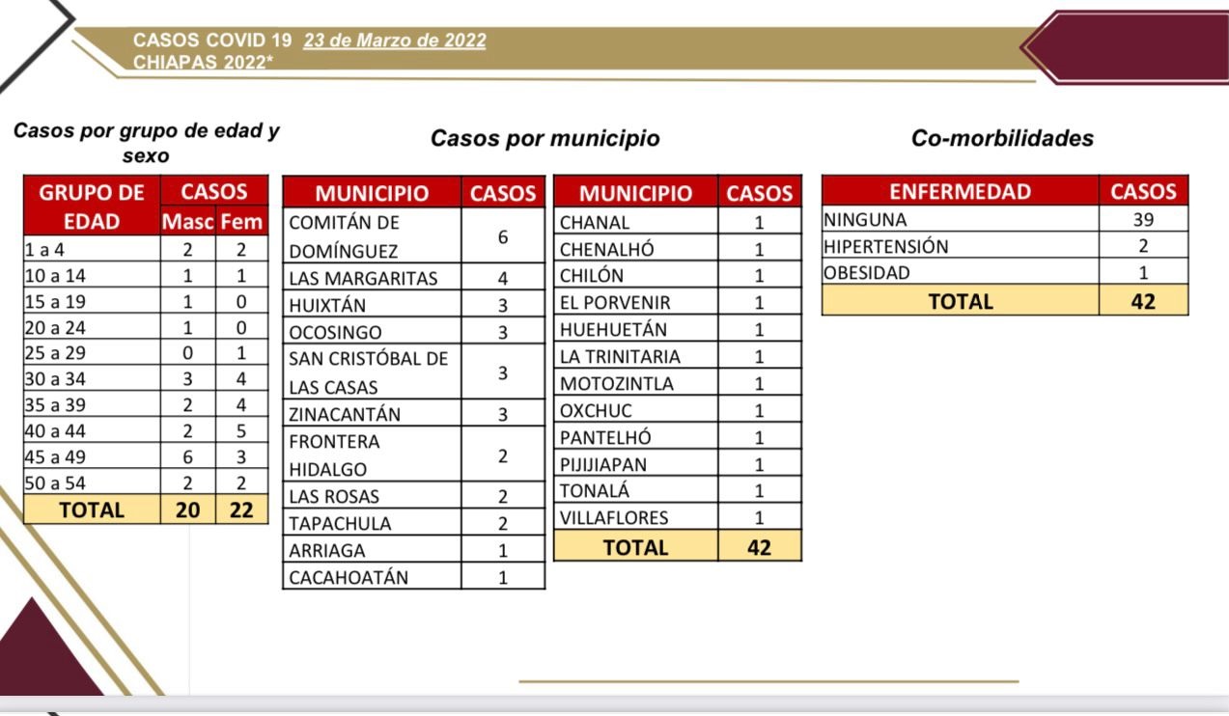
Task: Click the 'COMITÁN DE DOMÍNGUEZ' municipality cell
Action: 372,236
